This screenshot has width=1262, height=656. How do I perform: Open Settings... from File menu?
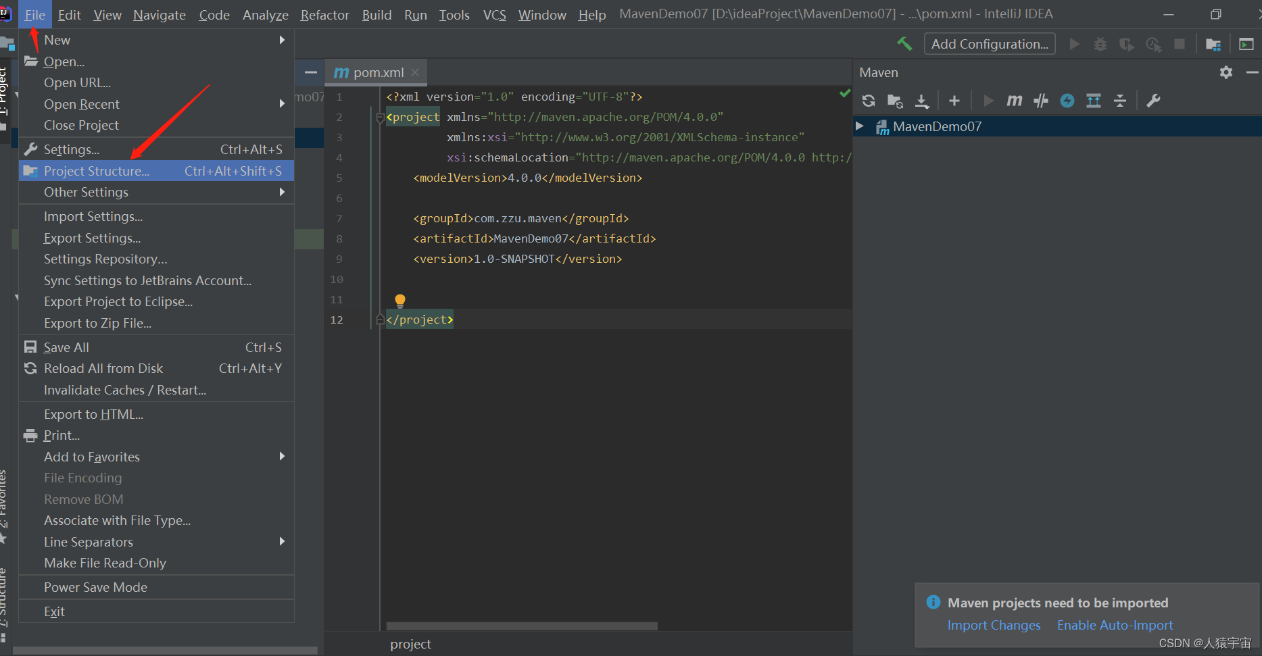[x=156, y=149]
